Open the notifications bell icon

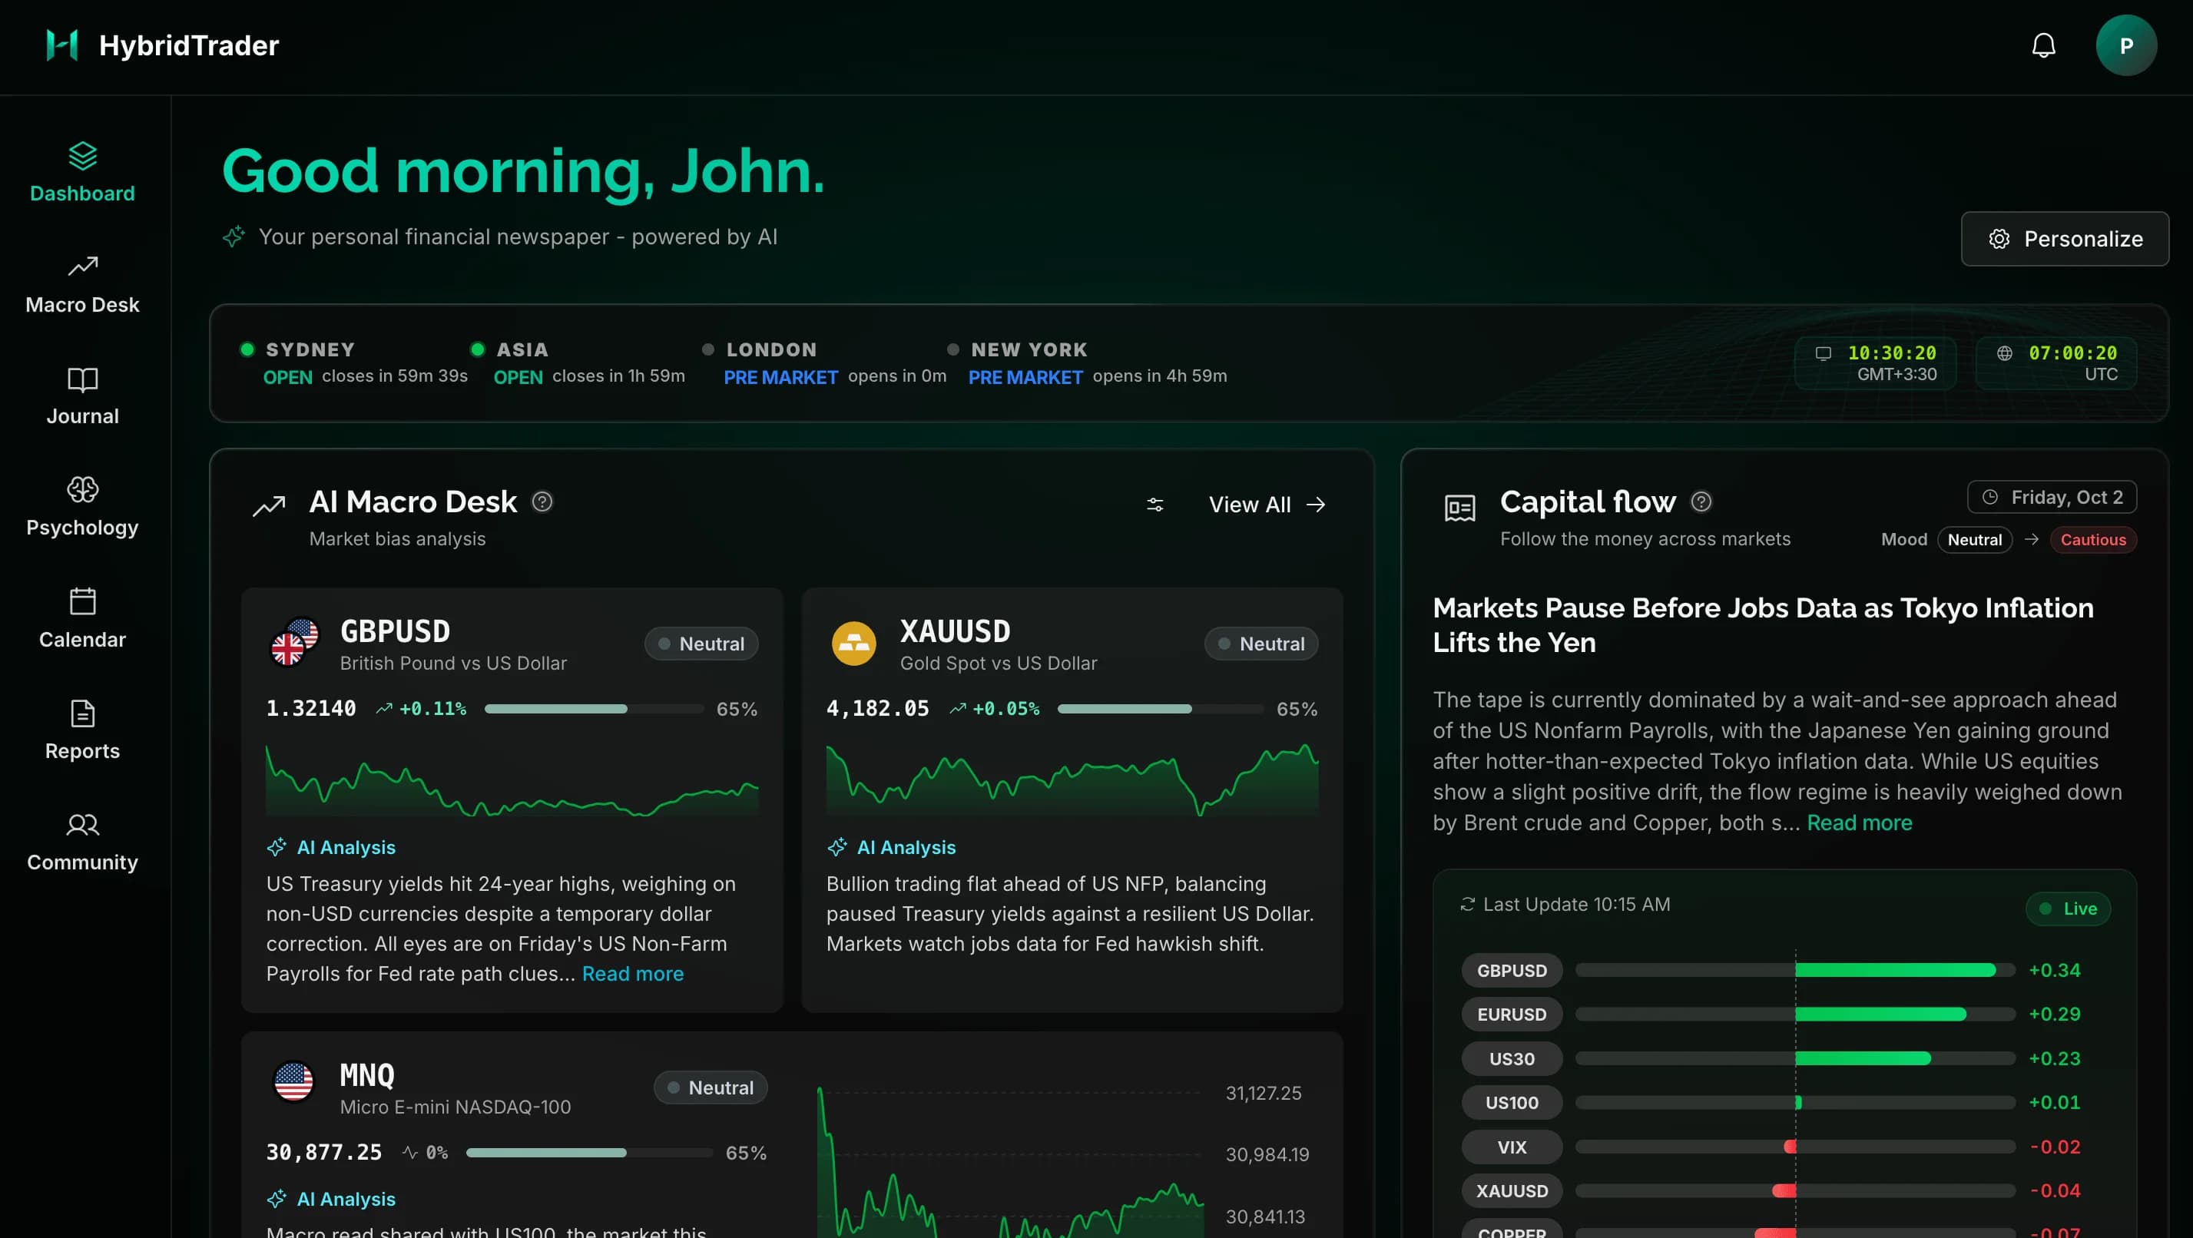point(2043,45)
